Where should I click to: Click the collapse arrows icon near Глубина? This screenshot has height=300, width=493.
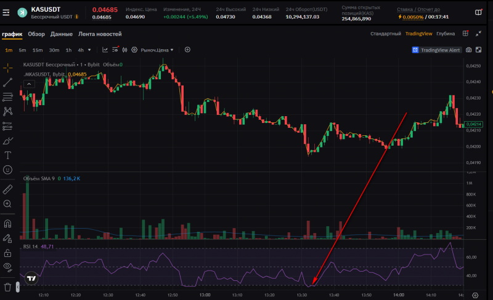[479, 33]
